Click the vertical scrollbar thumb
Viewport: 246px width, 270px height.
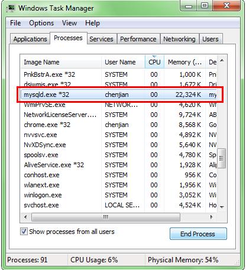point(221,158)
